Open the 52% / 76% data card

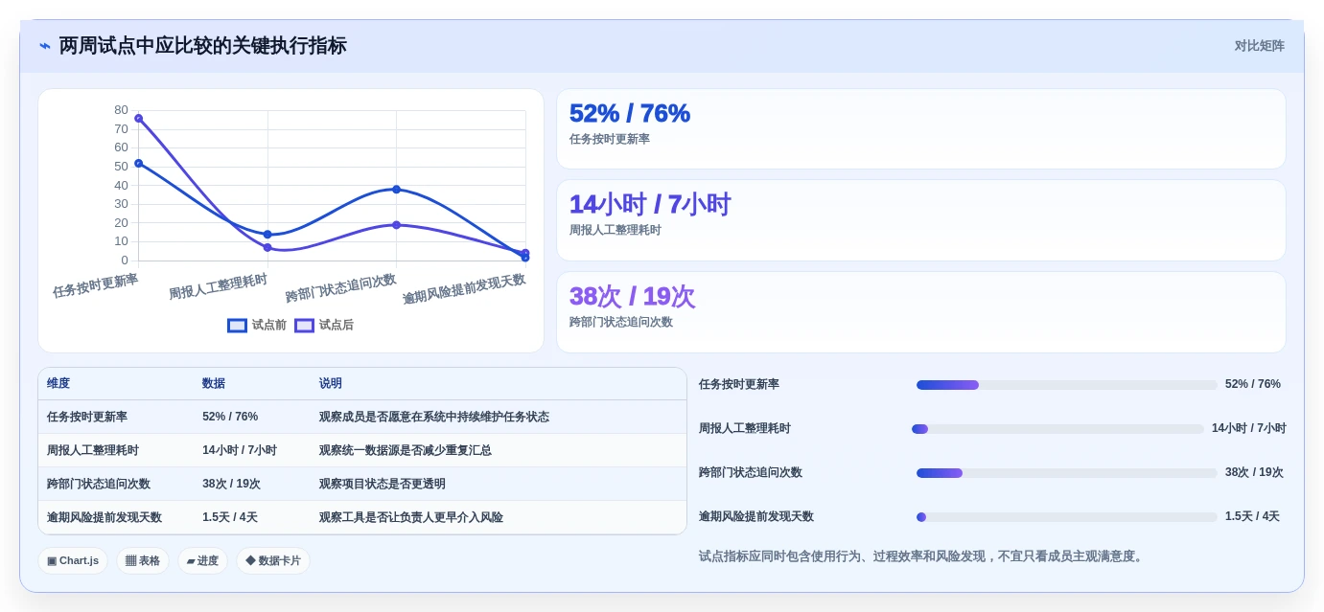pyautogui.click(x=921, y=129)
